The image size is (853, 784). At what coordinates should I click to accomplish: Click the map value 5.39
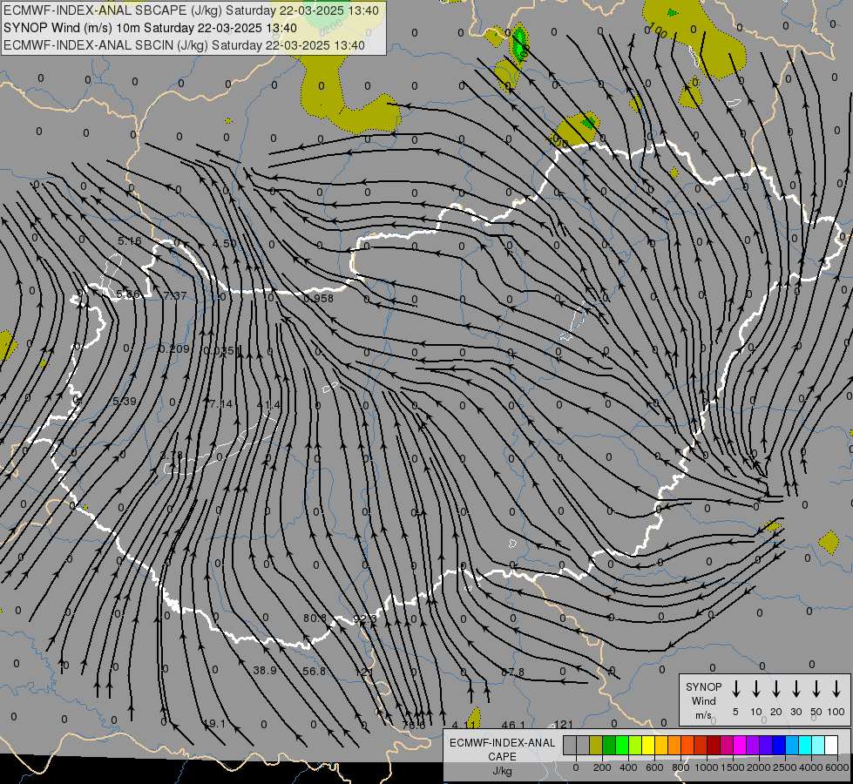pos(124,401)
